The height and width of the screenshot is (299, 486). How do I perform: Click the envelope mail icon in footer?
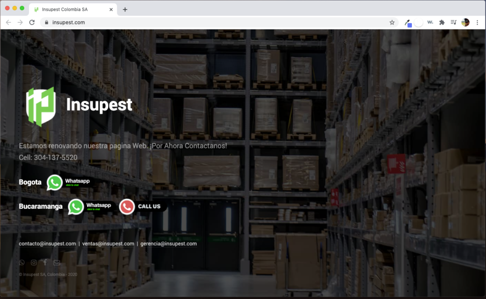tap(57, 262)
